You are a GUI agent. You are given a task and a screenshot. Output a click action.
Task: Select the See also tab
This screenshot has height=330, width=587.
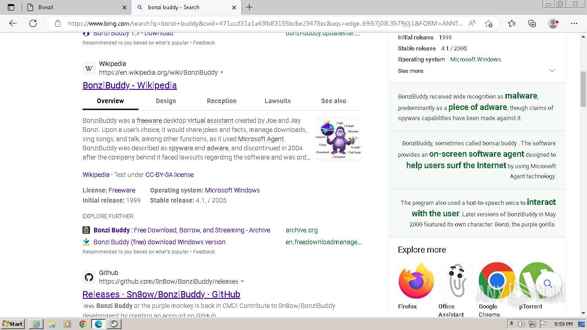coord(333,101)
